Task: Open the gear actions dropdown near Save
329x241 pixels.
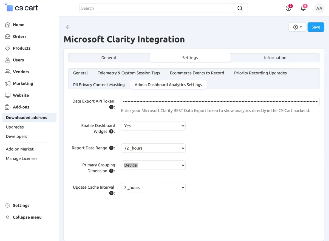Action: 297,27
